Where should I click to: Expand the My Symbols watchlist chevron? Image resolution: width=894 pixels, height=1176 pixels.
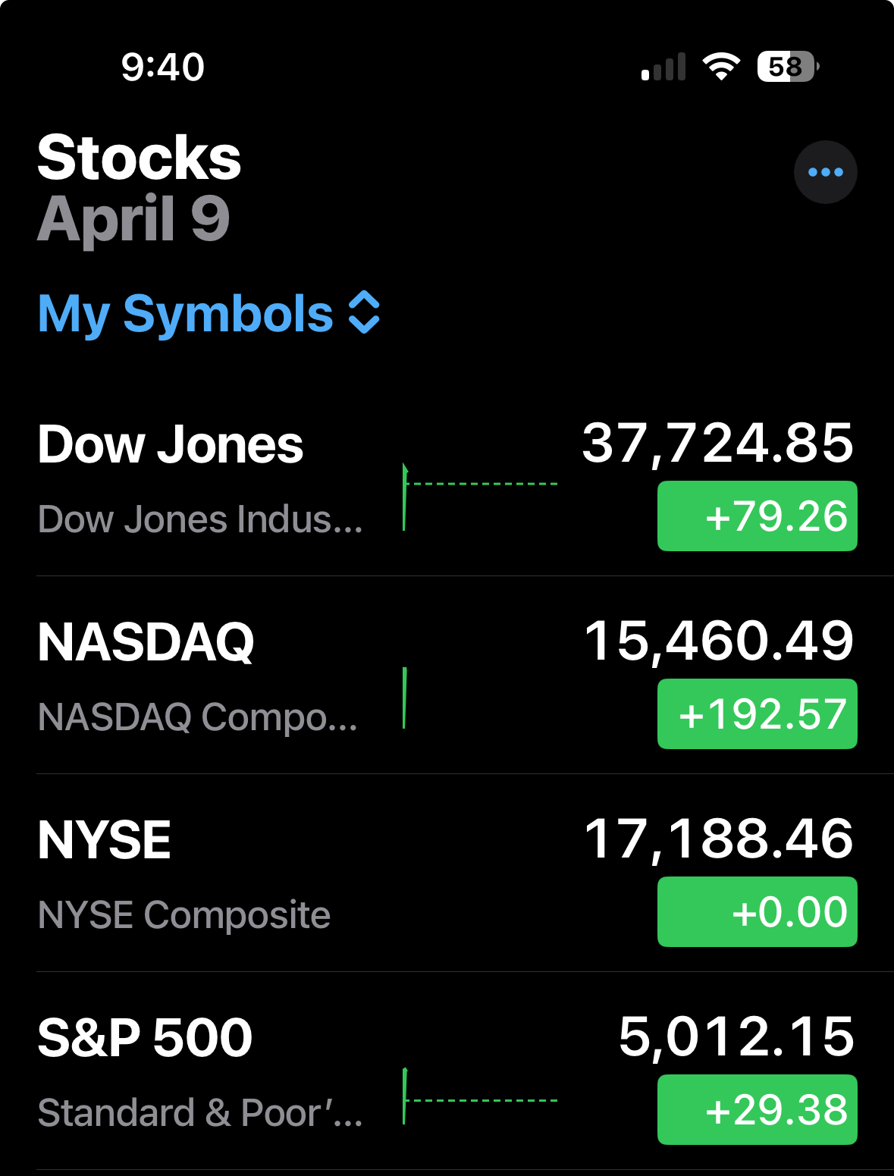(x=364, y=312)
